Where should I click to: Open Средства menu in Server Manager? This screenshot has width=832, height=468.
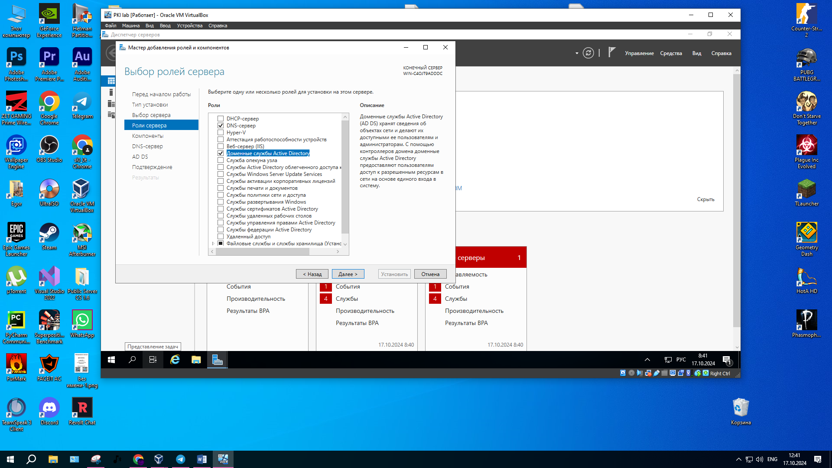pos(671,53)
